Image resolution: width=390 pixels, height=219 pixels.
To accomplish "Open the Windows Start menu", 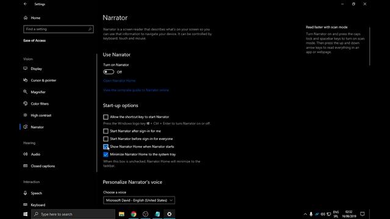I will 26,214.
